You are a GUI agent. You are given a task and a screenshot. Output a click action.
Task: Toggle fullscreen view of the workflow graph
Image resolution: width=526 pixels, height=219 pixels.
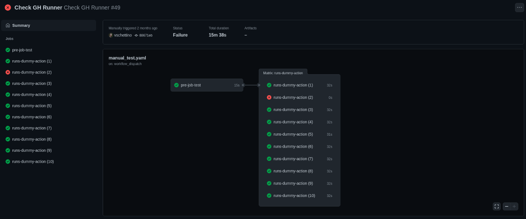pyautogui.click(x=497, y=207)
